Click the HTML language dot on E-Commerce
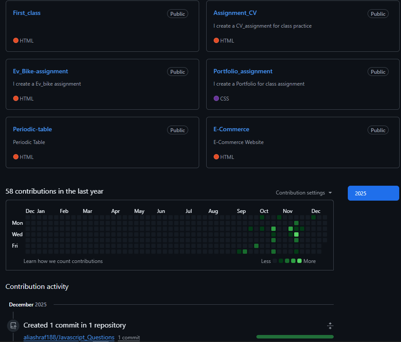This screenshot has width=401, height=342. click(216, 157)
